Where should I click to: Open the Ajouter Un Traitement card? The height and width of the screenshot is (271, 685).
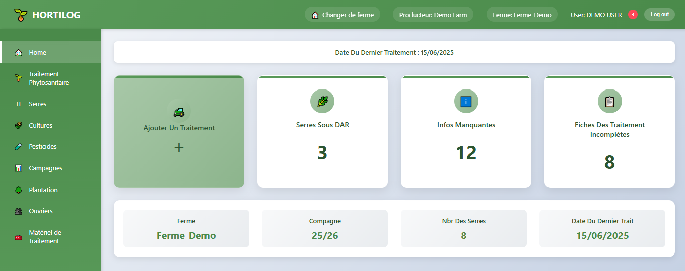tap(179, 132)
